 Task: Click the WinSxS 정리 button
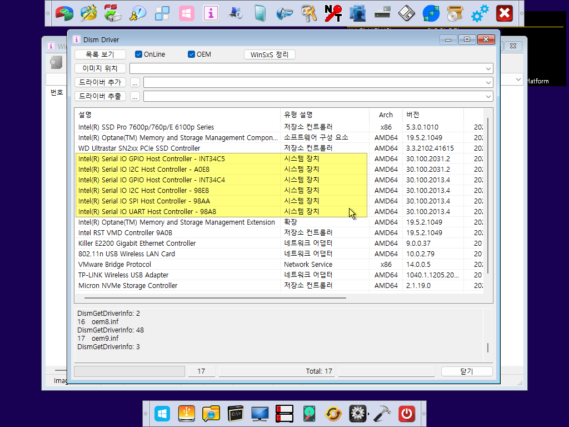pos(269,54)
